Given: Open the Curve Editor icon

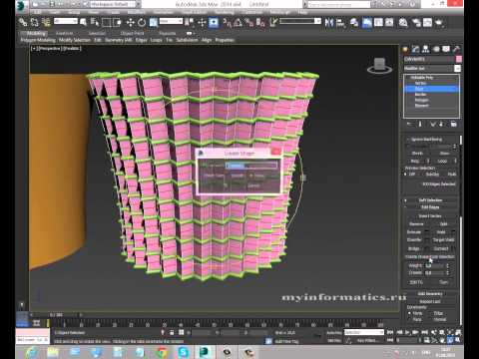Looking at the screenshot, I should click(378, 22).
